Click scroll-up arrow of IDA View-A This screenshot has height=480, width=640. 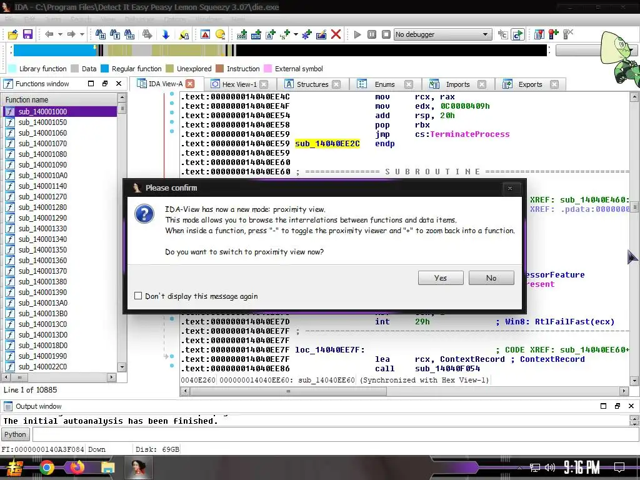coord(634,97)
